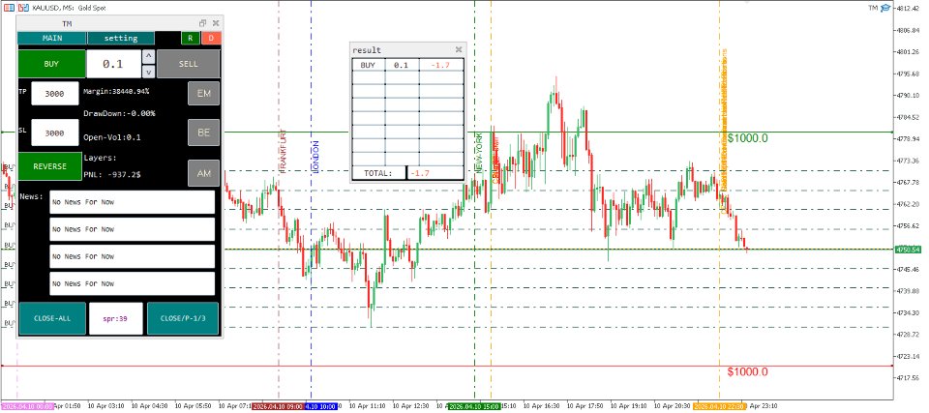Click the depth-of-market icon beside XAUUSD
Image resolution: width=929 pixels, height=413 pixels.
[x=22, y=8]
